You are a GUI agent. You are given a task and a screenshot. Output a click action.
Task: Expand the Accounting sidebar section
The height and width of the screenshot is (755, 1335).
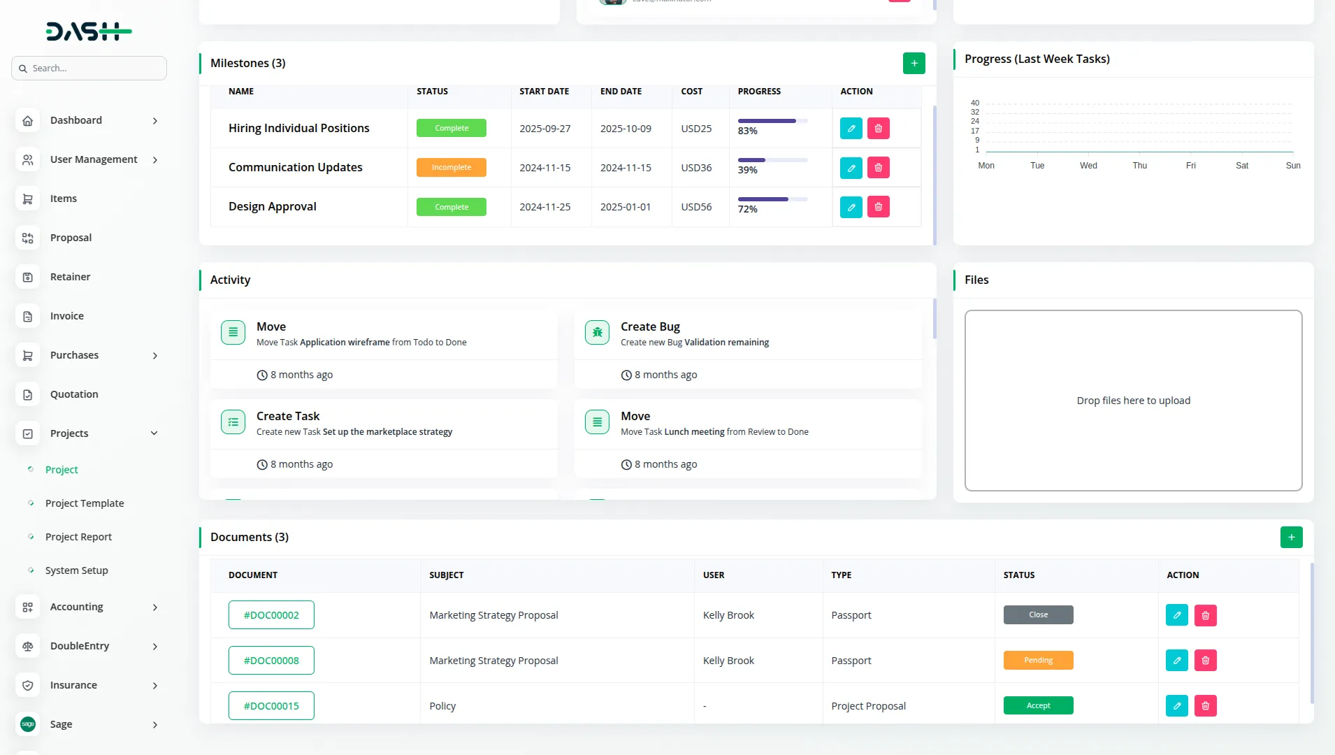point(154,607)
